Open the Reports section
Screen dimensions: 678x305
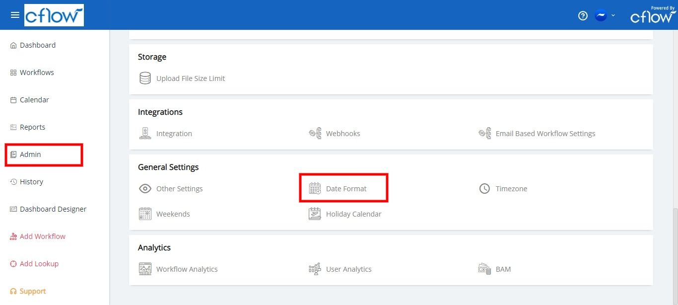coord(33,127)
